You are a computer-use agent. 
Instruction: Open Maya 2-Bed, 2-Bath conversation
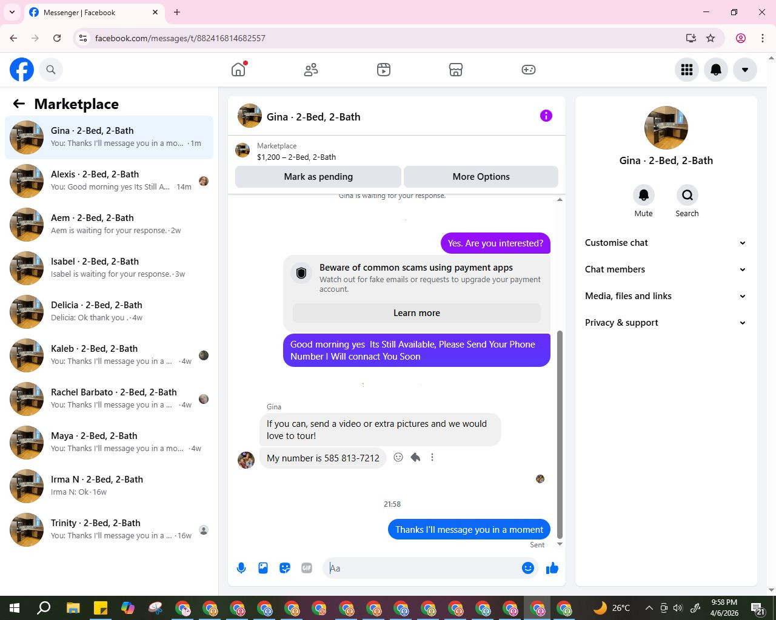[x=109, y=443]
